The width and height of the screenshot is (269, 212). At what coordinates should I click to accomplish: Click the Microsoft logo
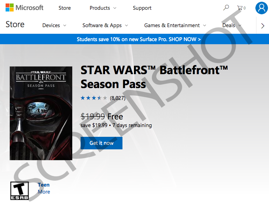tap(24, 8)
